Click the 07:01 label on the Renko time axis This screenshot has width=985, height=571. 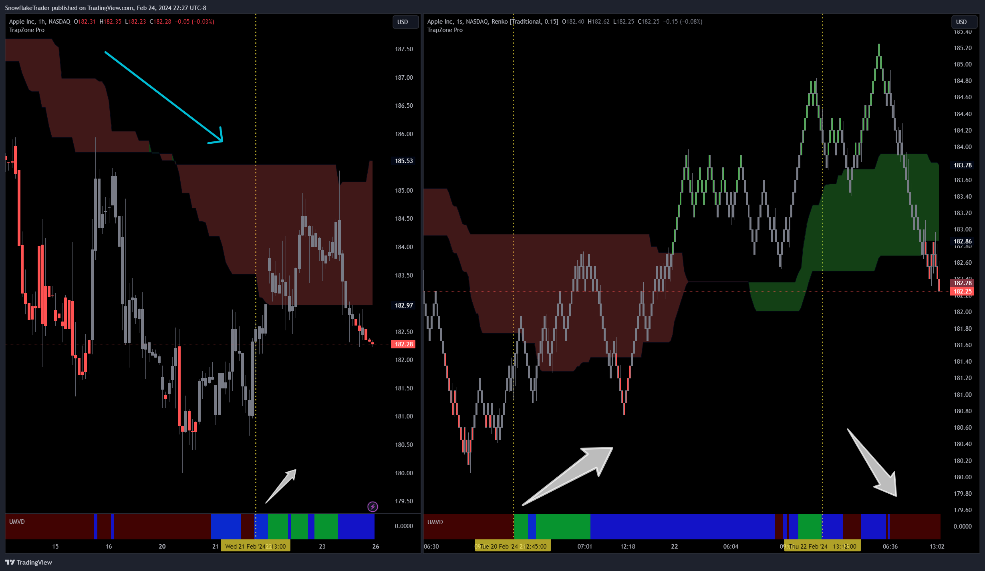coord(585,546)
